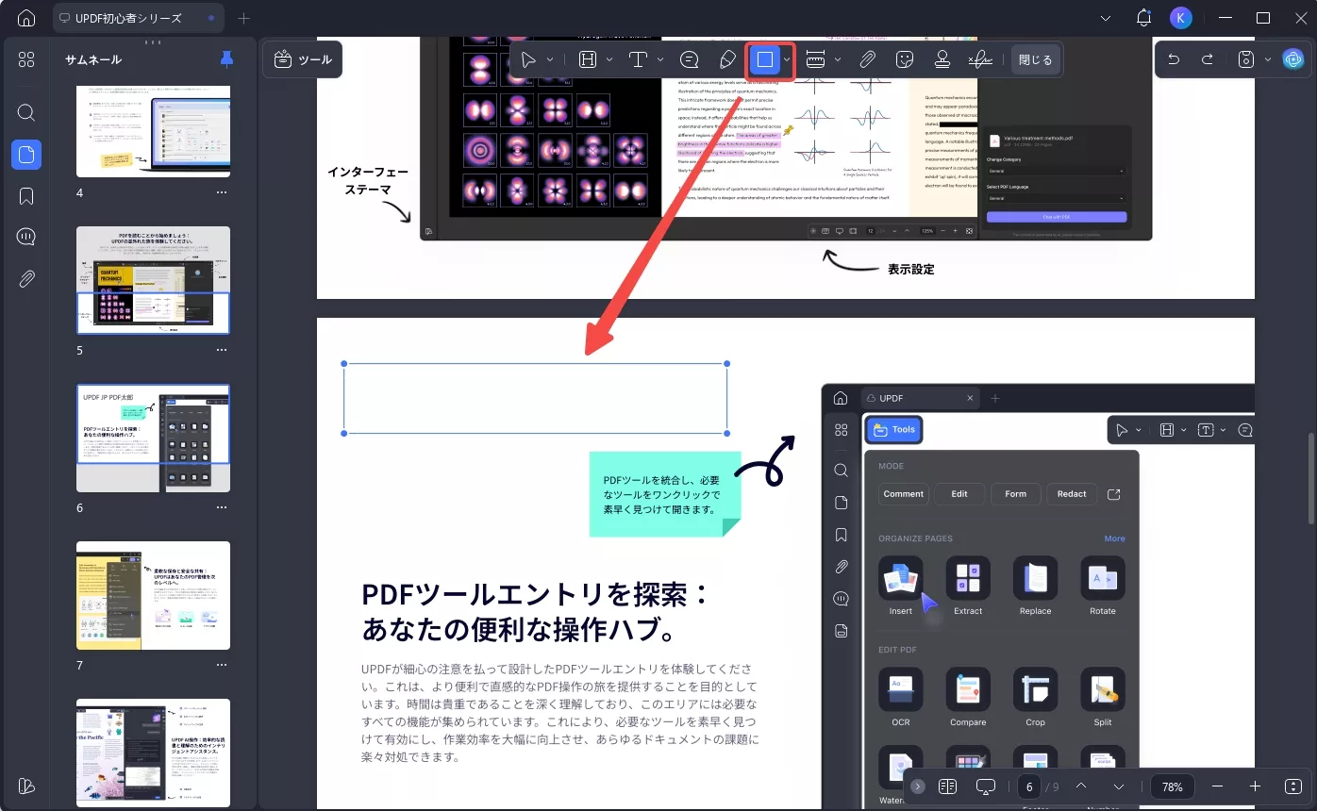Open the signature tool
Screen dimensions: 1317x811
(x=980, y=59)
